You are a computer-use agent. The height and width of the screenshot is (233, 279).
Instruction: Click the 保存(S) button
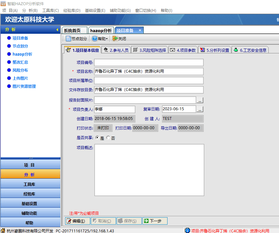[x=129, y=221]
